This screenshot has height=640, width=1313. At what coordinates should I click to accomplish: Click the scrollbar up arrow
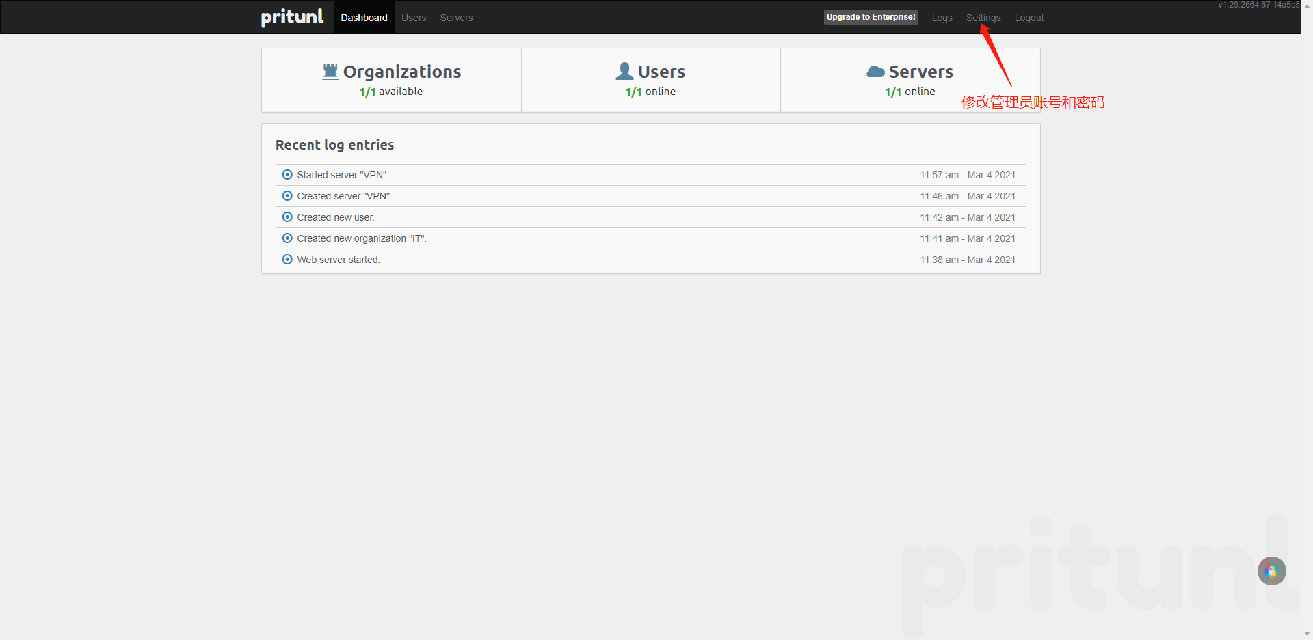[1307, 5]
